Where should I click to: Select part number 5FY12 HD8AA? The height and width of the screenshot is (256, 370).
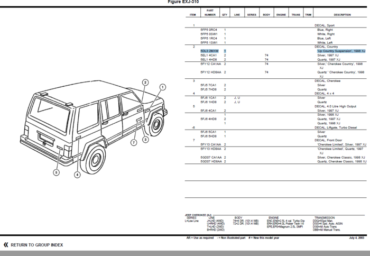[x=211, y=72]
